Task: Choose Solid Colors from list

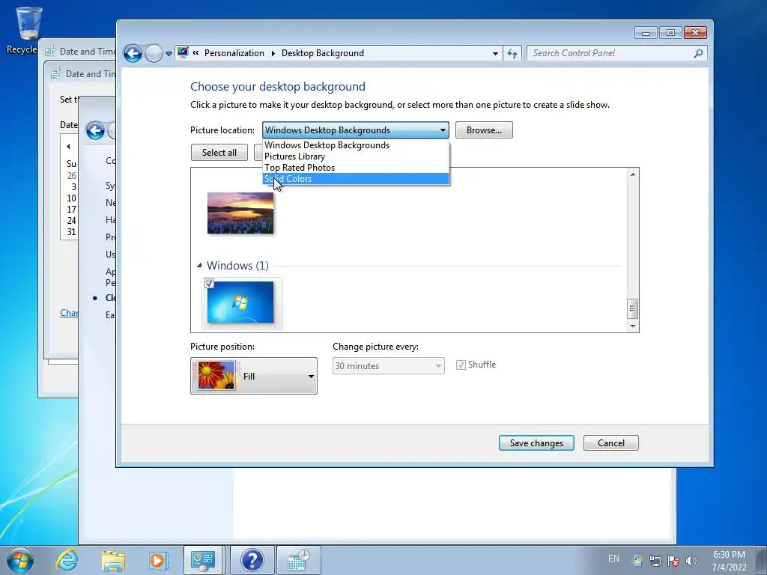Action: click(x=356, y=179)
